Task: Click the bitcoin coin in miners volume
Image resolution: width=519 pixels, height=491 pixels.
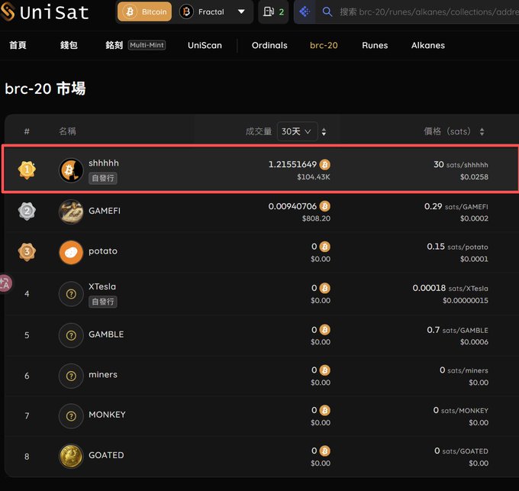Action: pos(324,370)
